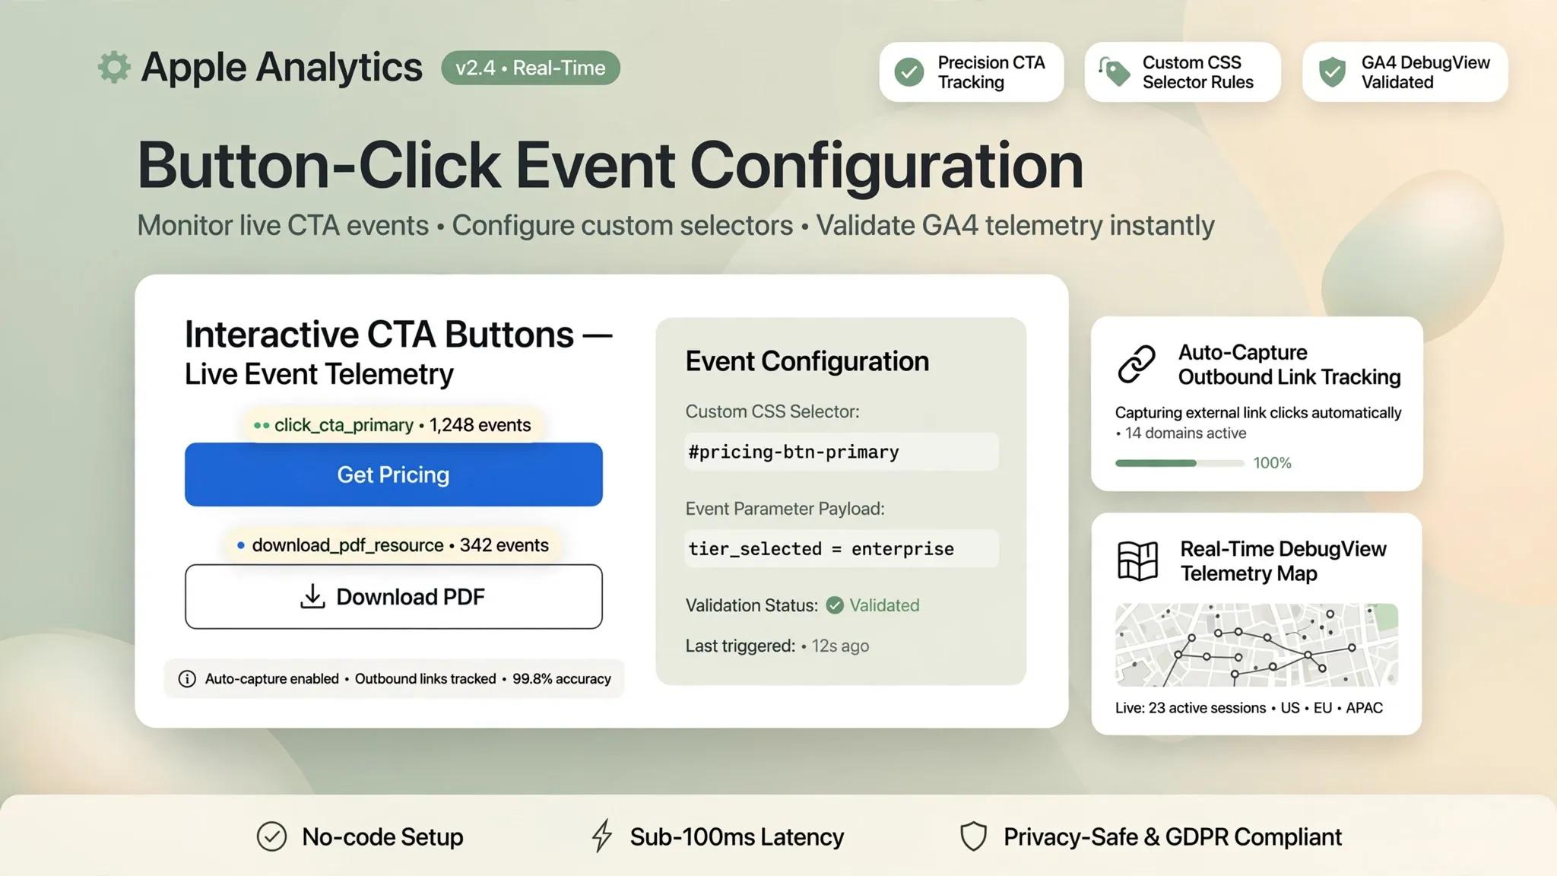
Task: Click the Custom CSS Selector Rules tag icon
Action: [1115, 72]
